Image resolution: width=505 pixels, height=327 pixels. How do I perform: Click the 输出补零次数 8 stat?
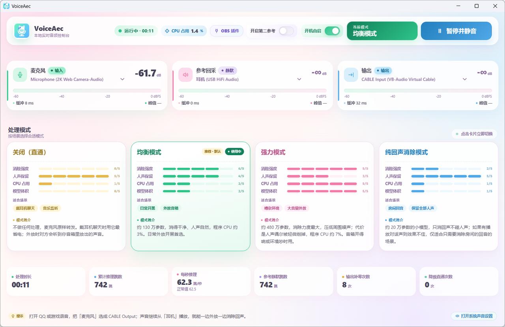point(376,281)
